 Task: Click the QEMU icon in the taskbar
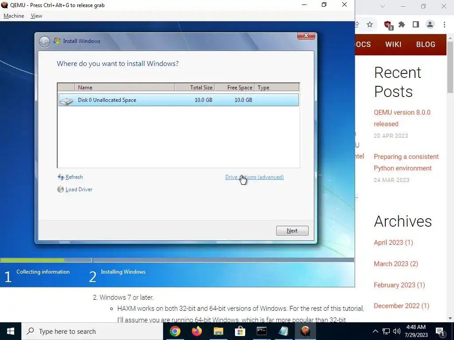click(x=305, y=331)
